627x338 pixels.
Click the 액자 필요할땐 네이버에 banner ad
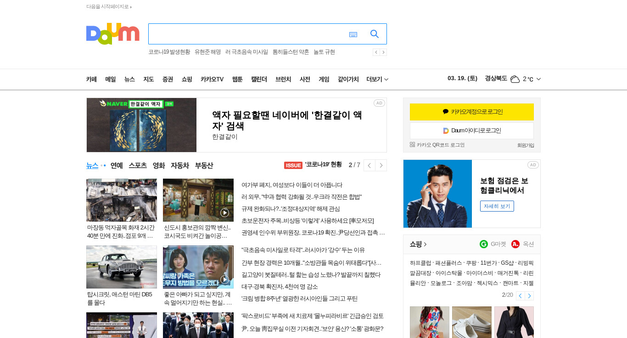click(236, 125)
